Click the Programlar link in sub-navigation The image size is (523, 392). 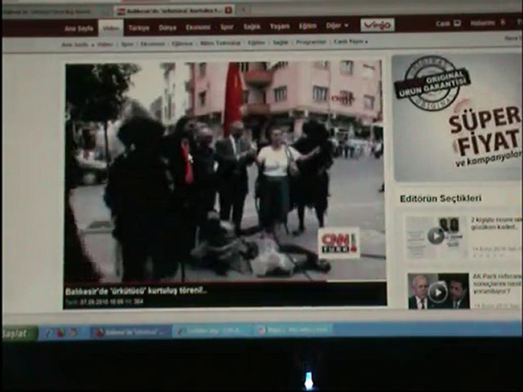(x=311, y=42)
